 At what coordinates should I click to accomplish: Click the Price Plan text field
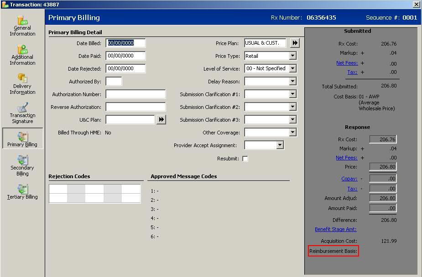265,43
